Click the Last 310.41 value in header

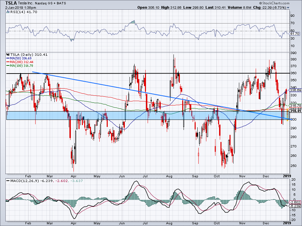pyautogui.click(x=216, y=7)
